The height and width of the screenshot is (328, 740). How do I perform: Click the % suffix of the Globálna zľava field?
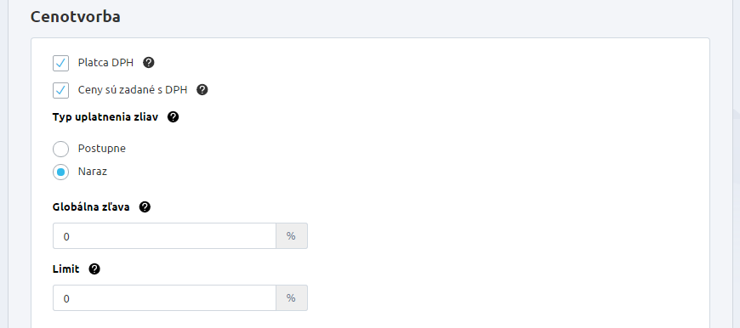tap(291, 235)
